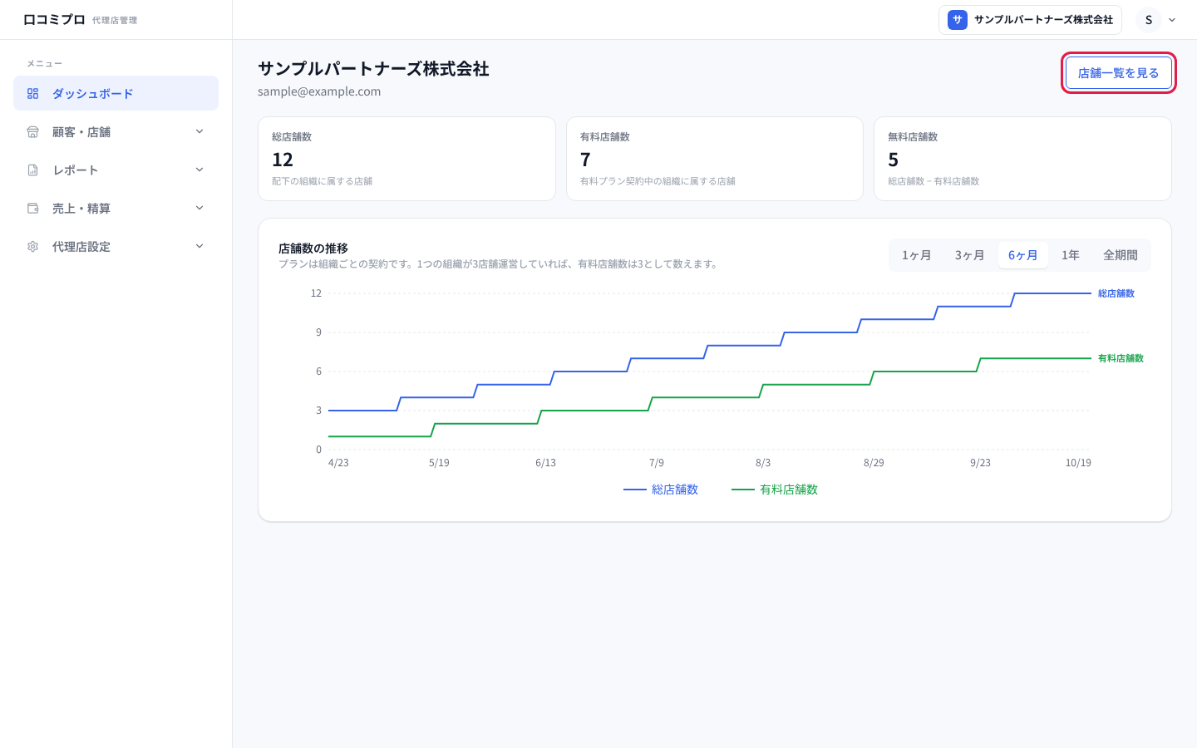1197x748 pixels.
Task: Click the blue サ company badge icon
Action: (958, 20)
